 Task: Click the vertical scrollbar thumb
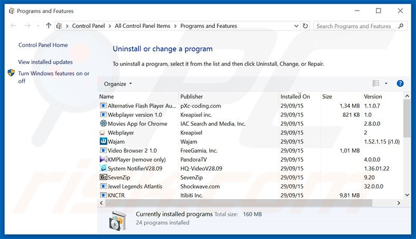click(407, 118)
